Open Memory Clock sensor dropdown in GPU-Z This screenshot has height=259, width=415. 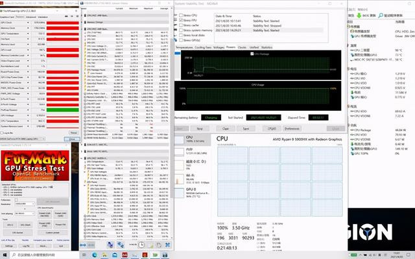[28, 28]
